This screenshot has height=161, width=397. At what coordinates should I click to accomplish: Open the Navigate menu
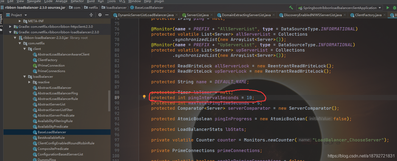coord(34,1)
